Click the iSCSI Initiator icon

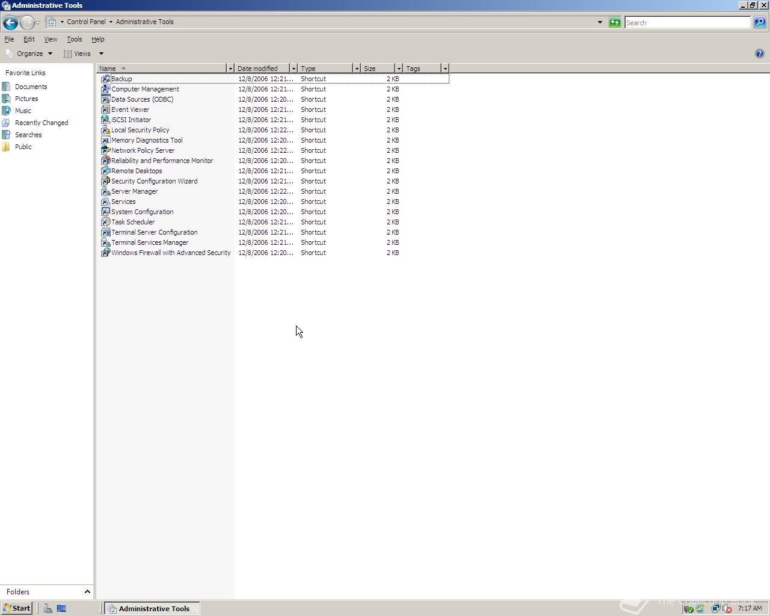click(105, 120)
